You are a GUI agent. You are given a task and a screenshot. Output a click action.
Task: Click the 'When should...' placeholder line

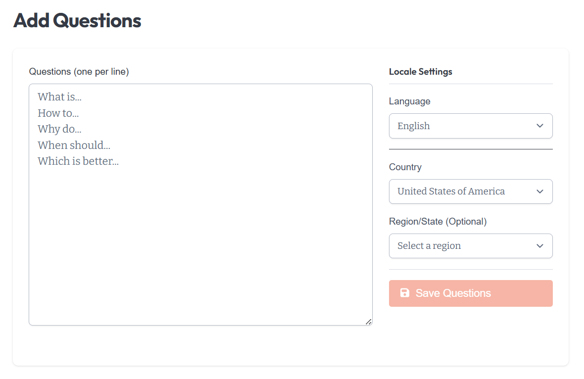point(74,145)
